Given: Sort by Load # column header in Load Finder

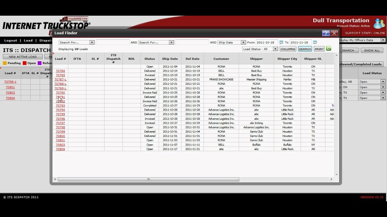Looking at the screenshot, I should [60, 59].
